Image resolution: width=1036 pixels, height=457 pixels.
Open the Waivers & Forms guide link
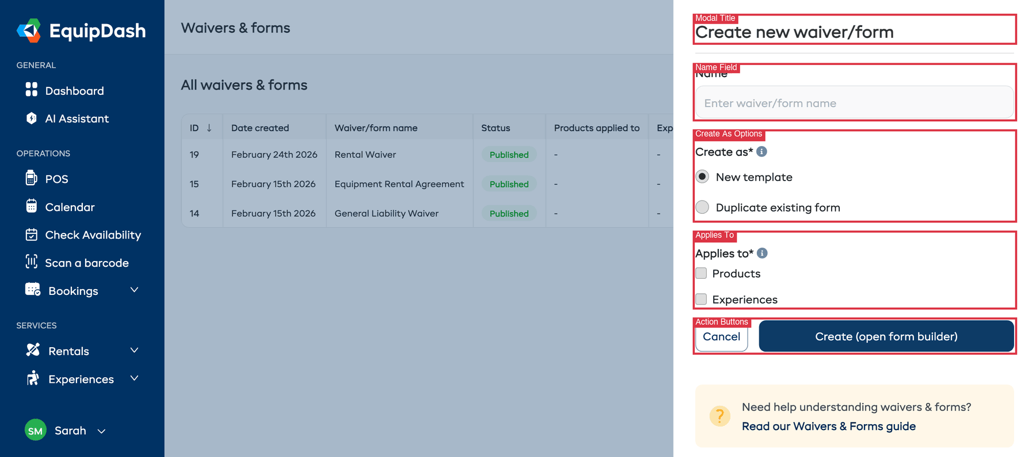pos(828,426)
